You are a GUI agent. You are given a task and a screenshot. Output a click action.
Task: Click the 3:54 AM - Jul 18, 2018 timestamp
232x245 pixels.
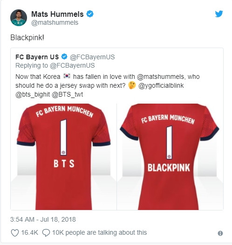[x=43, y=219]
